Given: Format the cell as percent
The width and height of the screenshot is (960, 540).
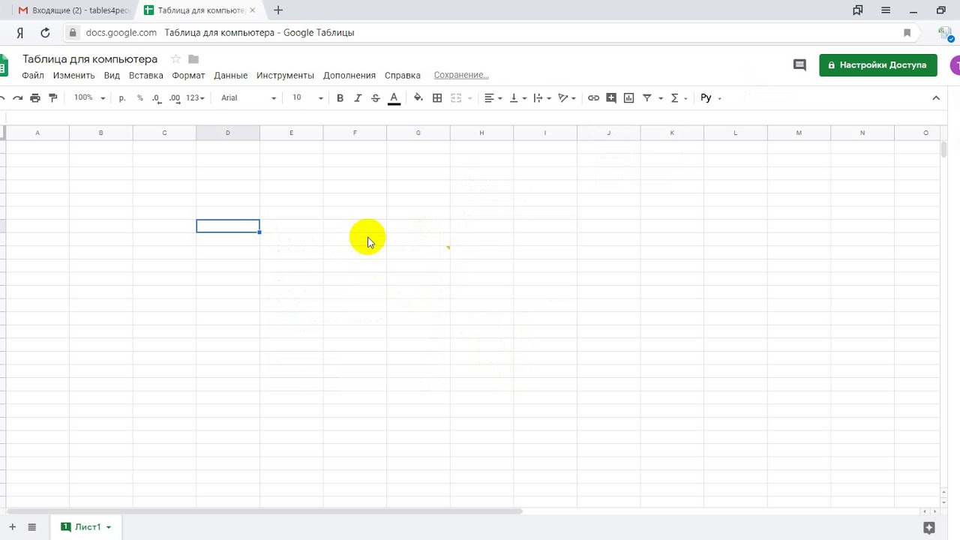Looking at the screenshot, I should point(139,97).
